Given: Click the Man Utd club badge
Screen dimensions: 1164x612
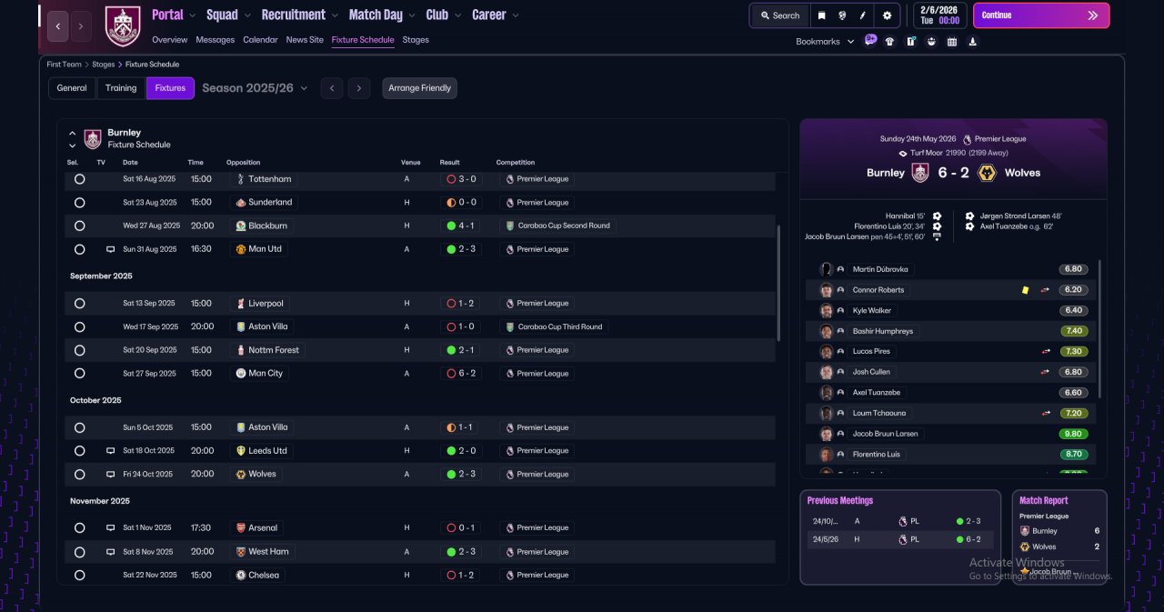Looking at the screenshot, I should tap(240, 249).
